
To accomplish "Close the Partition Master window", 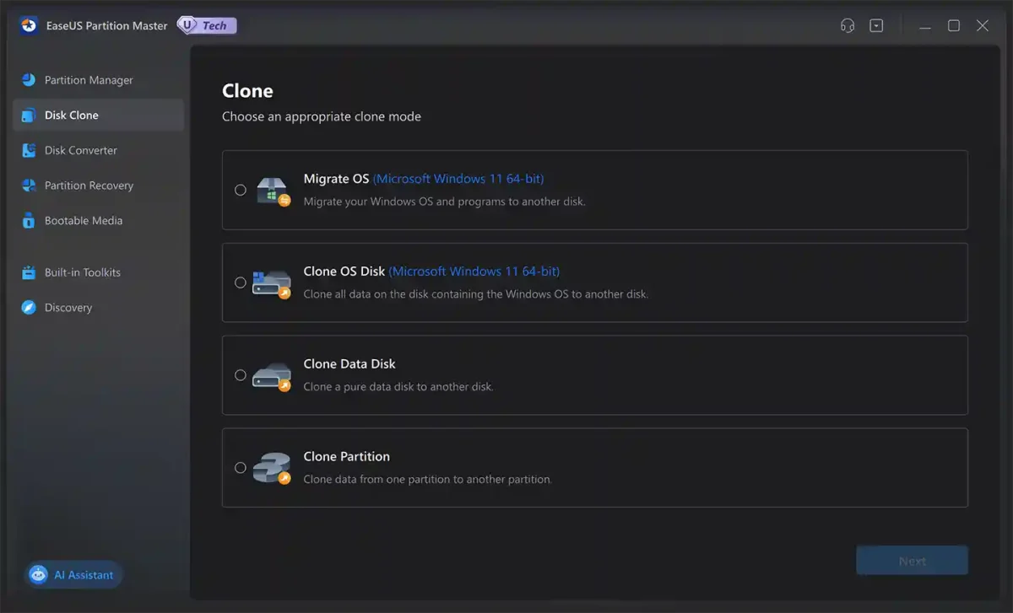I will tap(983, 26).
